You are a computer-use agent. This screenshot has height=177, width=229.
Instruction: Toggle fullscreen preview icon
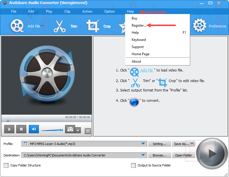(x=88, y=131)
